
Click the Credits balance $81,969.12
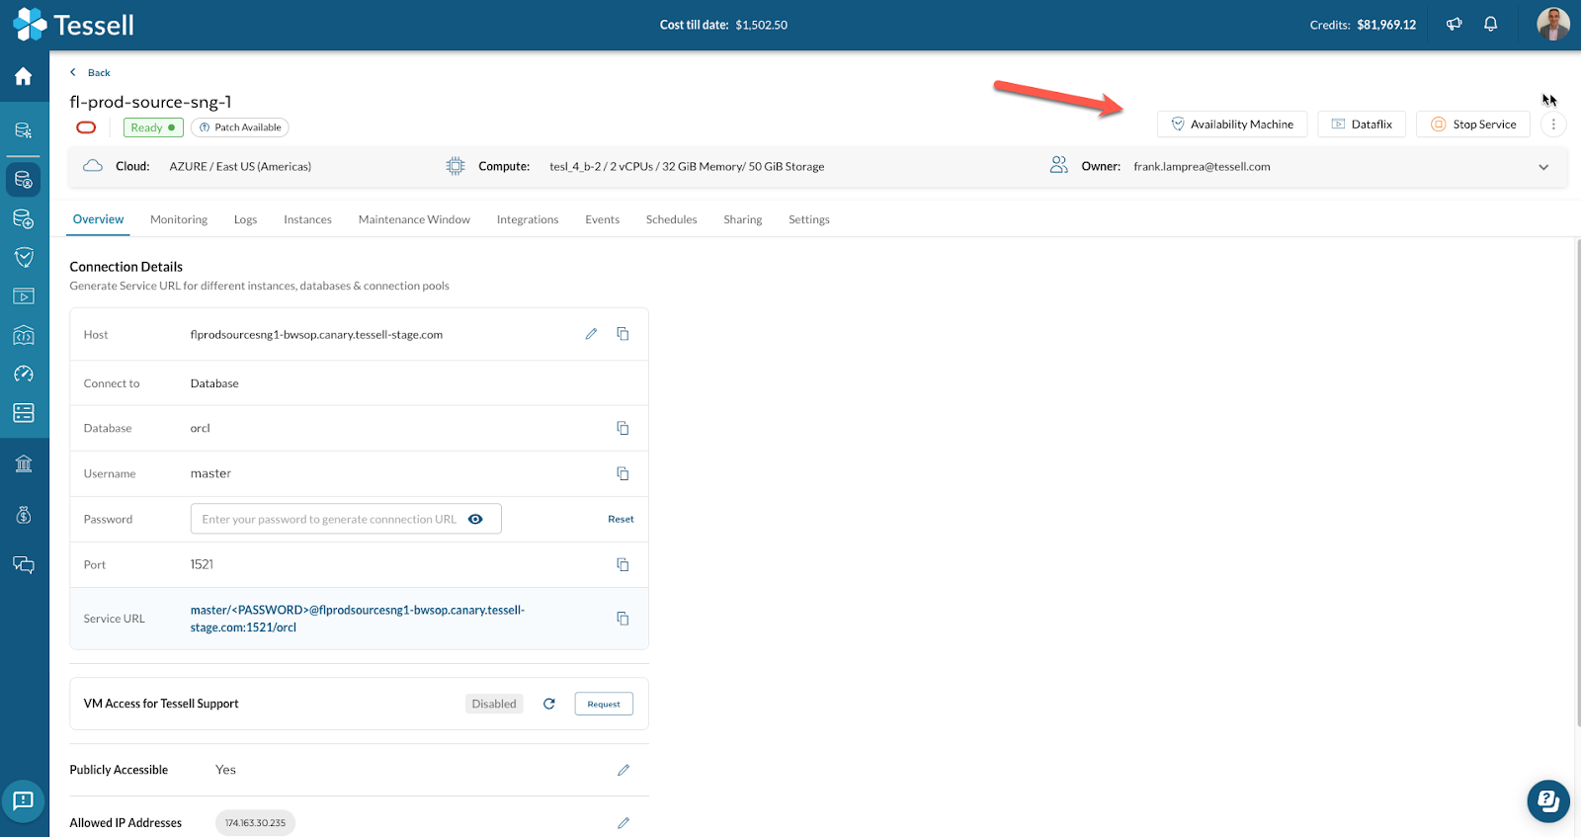(x=1386, y=25)
